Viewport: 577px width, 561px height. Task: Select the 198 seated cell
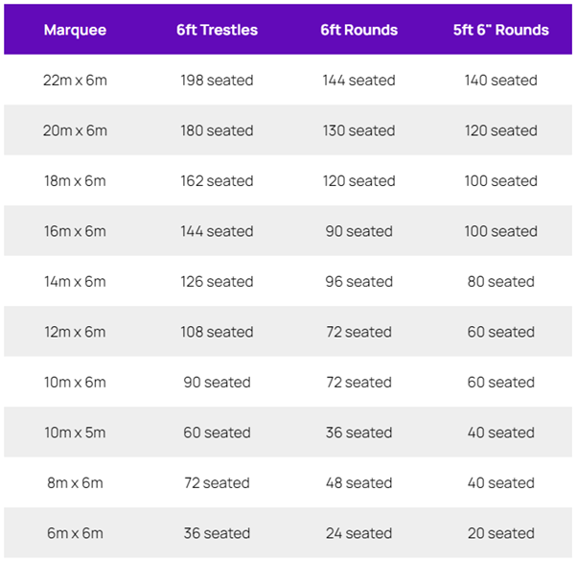click(218, 81)
